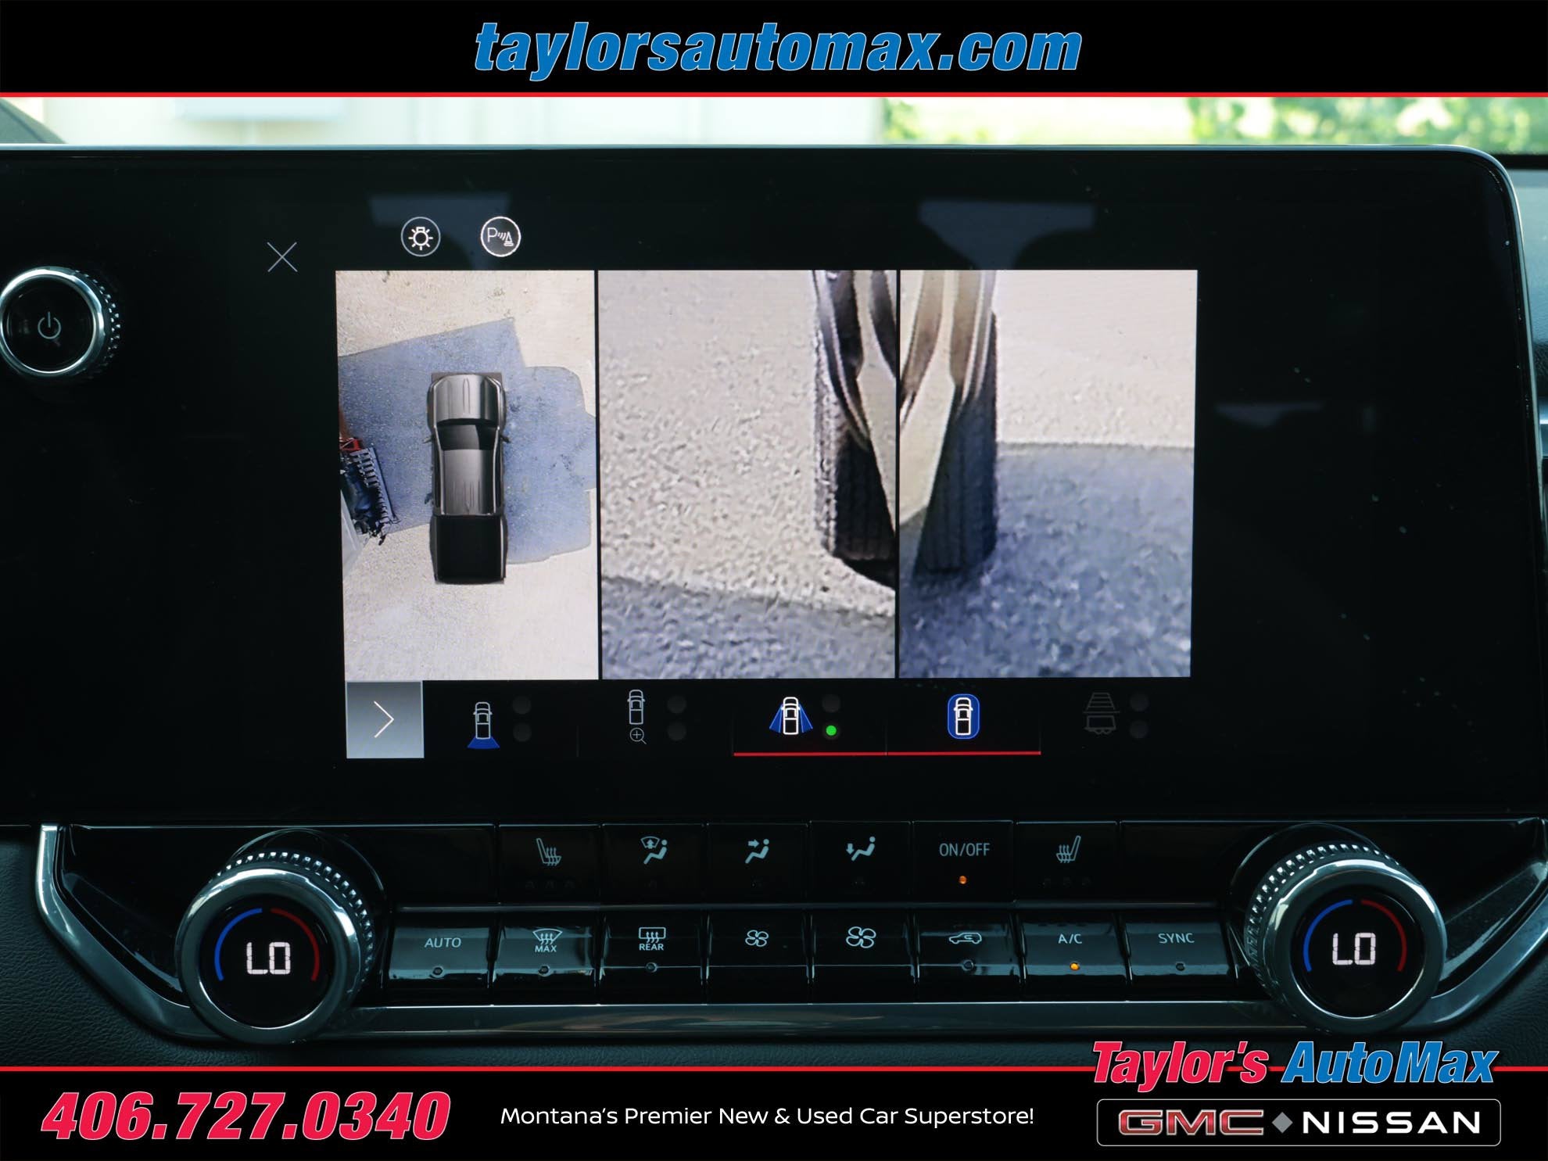Tap the overhead truck surround view

click(x=468, y=475)
